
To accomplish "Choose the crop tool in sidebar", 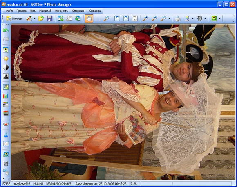I will pos(6,163).
